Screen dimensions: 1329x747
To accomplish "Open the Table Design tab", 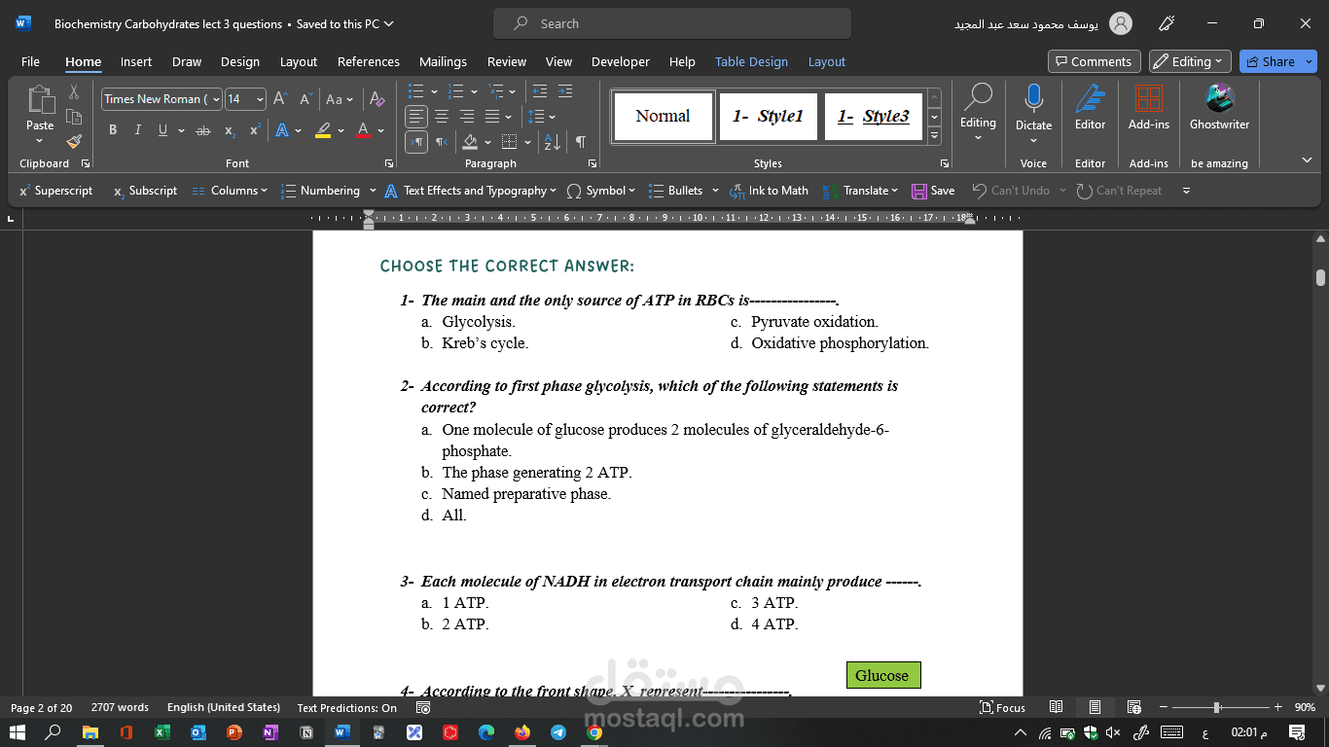I will coord(751,61).
